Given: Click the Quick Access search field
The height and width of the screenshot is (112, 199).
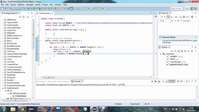Looking at the screenshot, I should point(177,8).
